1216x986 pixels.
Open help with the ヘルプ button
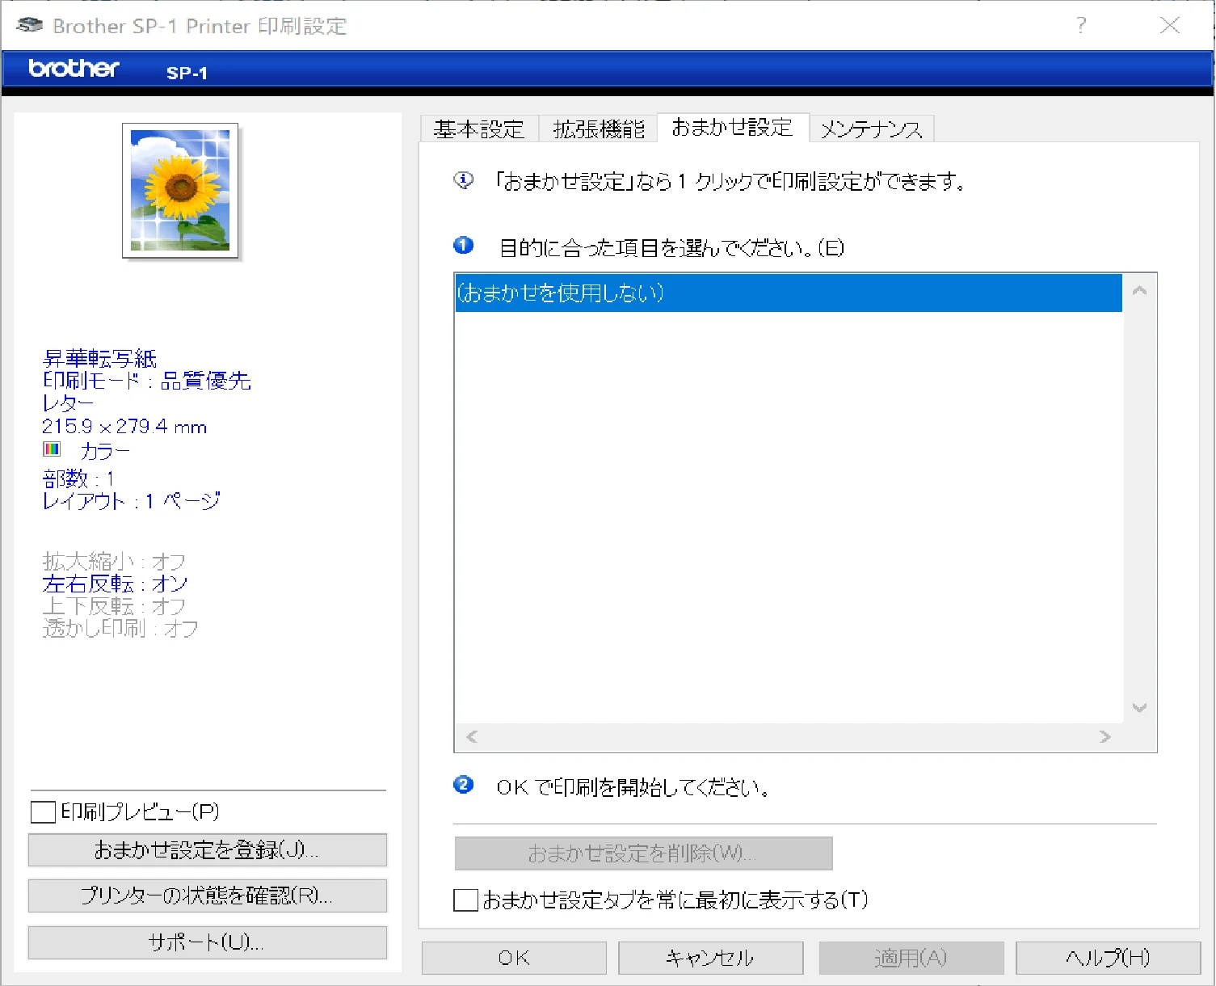tap(1108, 958)
